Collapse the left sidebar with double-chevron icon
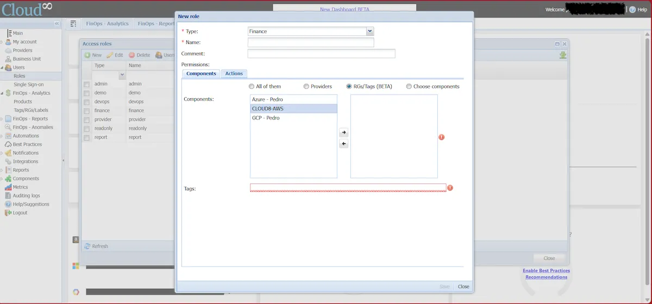This screenshot has height=304, width=652. pyautogui.click(x=57, y=24)
